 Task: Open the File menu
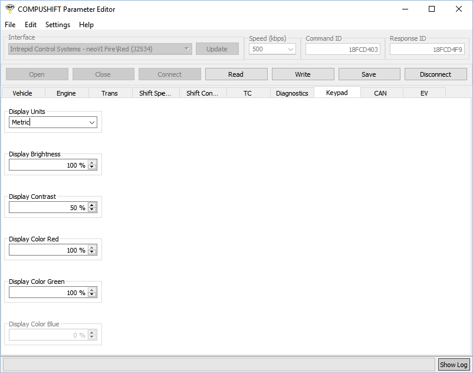[x=10, y=25]
